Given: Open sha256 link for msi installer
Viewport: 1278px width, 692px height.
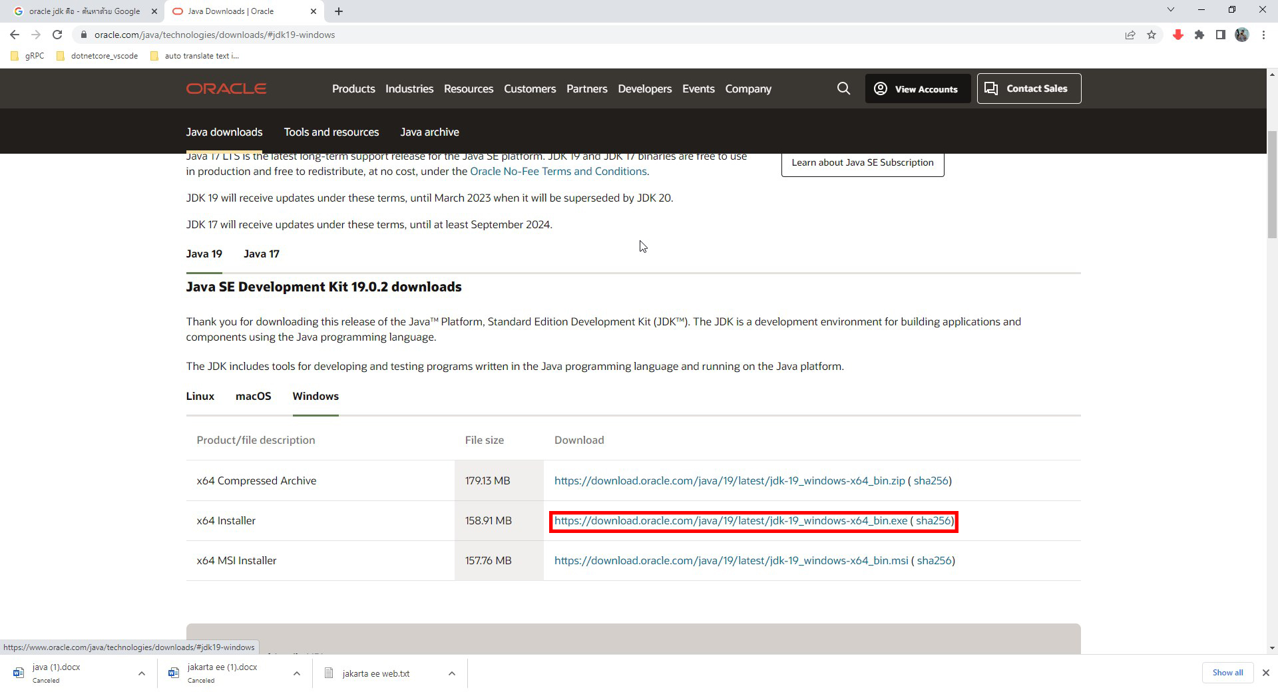Looking at the screenshot, I should coord(935,560).
